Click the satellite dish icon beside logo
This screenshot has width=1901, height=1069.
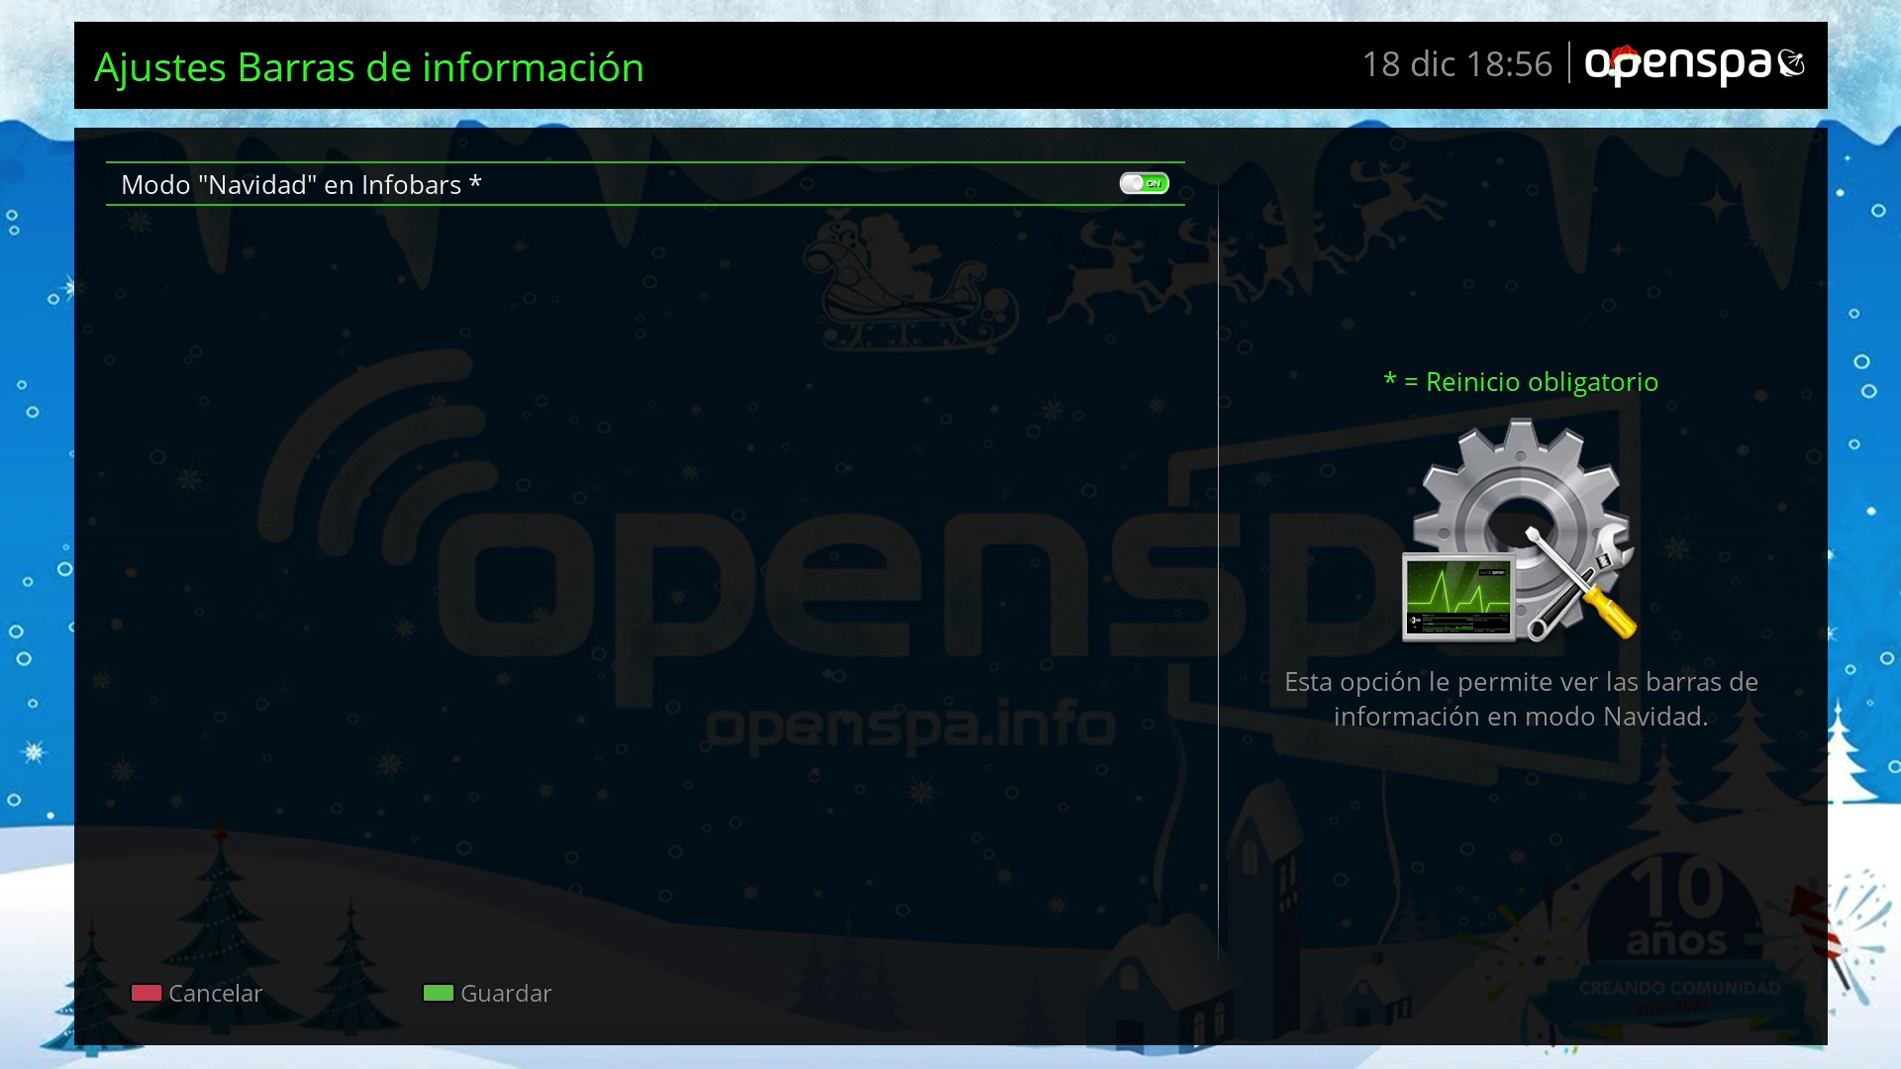pos(1791,63)
